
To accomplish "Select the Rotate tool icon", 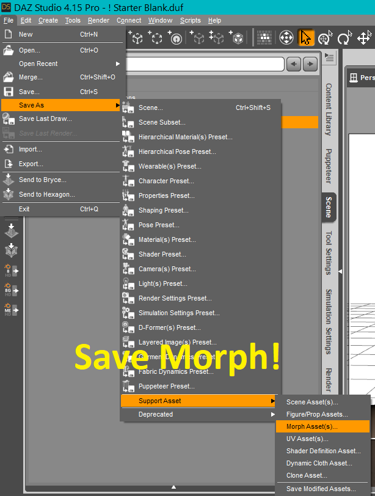I will (x=344, y=38).
